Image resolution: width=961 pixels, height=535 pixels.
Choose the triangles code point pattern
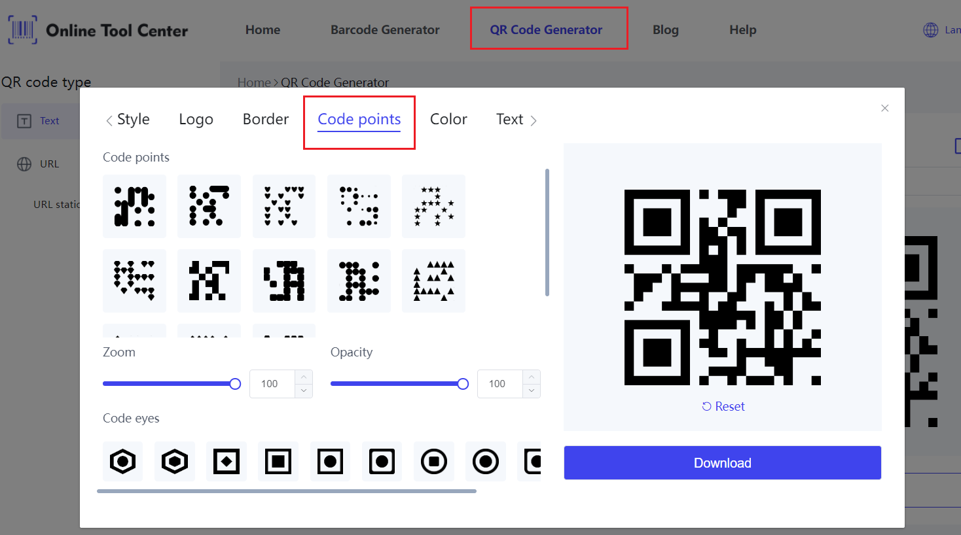[433, 281]
